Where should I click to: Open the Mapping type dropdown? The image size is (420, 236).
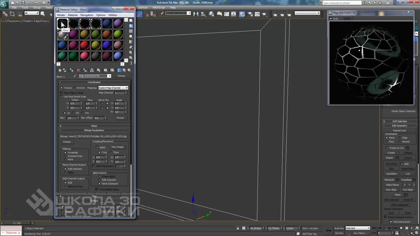(x=113, y=88)
